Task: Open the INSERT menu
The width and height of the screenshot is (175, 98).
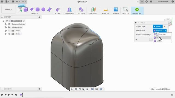Action: [x=116, y=13]
